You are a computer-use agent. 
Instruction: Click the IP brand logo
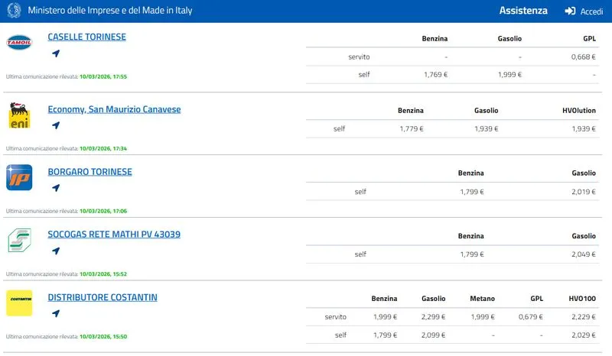[19, 177]
